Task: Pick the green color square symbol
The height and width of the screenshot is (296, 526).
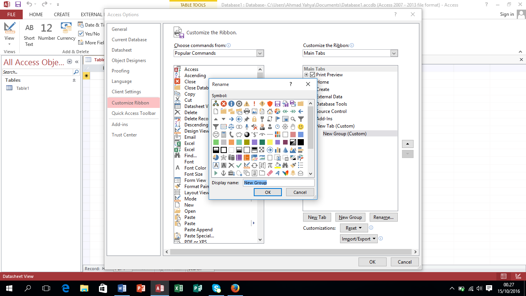Action: [x=216, y=142]
